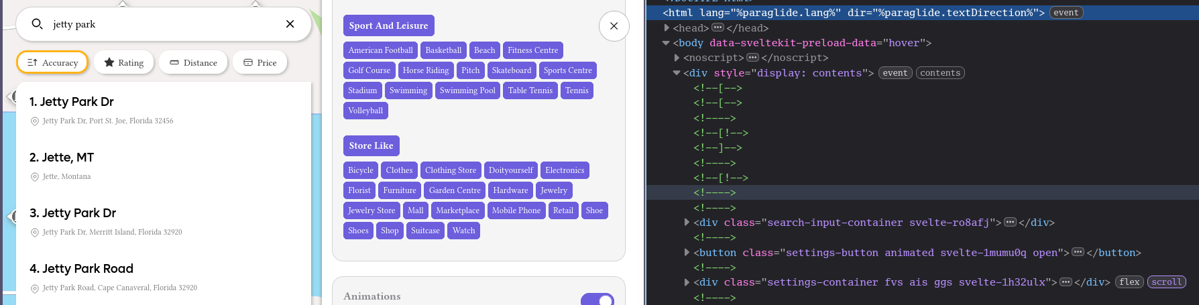Sort results by Distance

(193, 62)
